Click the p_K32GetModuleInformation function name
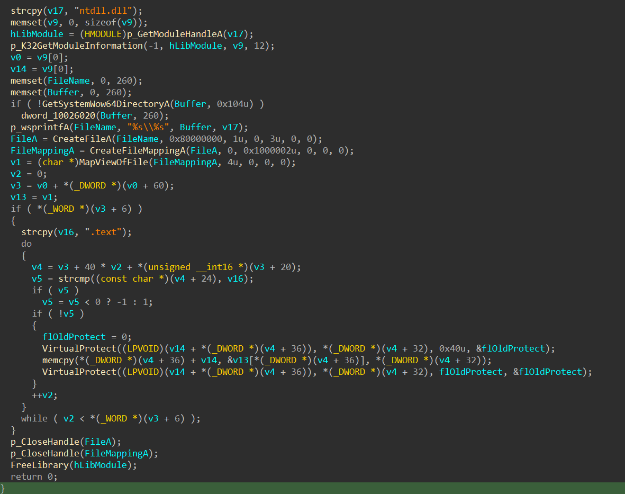Screen dimensions: 625x494 click(77, 46)
